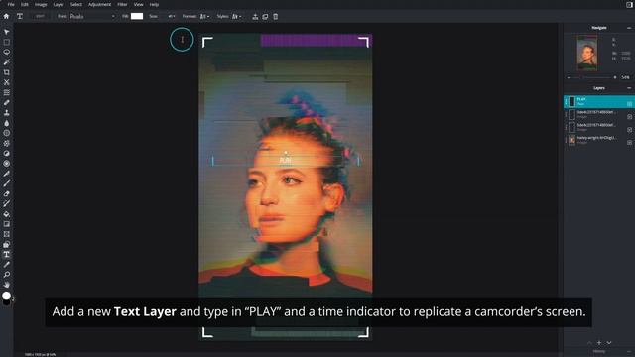The image size is (635, 357).
Task: Toggle visibility of the bottom photo layer
Action: 629,143
